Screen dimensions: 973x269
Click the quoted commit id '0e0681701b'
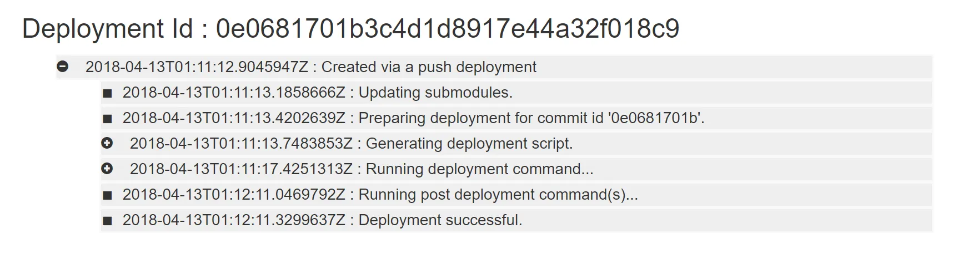click(x=654, y=118)
